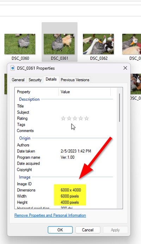The height and width of the screenshot is (244, 141).
Task: Click the Details tab
Action: pos(51,79)
